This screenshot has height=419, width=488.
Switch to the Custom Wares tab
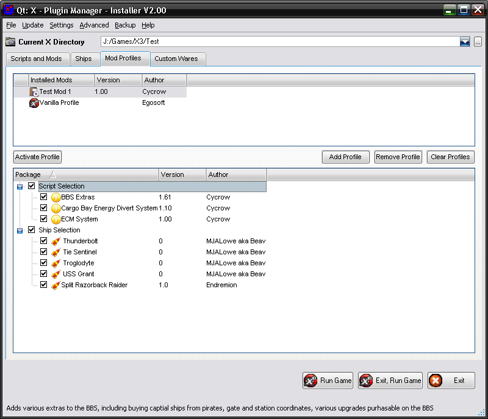pos(178,59)
